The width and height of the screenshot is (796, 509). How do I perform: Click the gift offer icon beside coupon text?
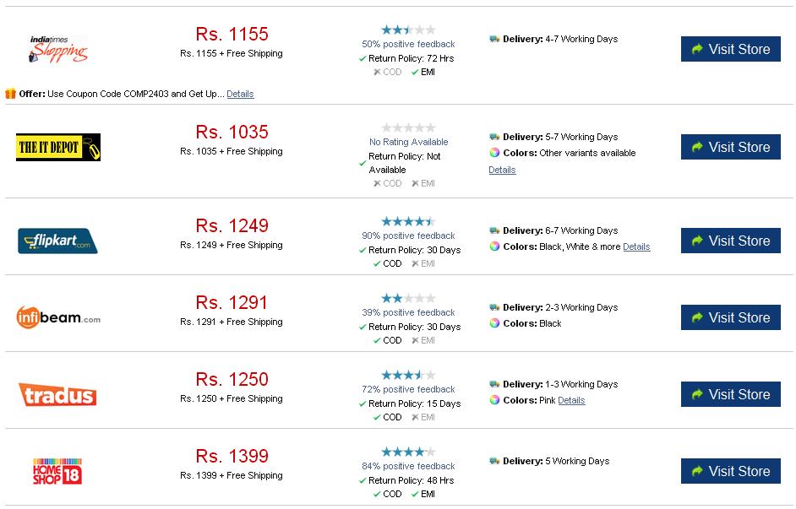pos(11,94)
